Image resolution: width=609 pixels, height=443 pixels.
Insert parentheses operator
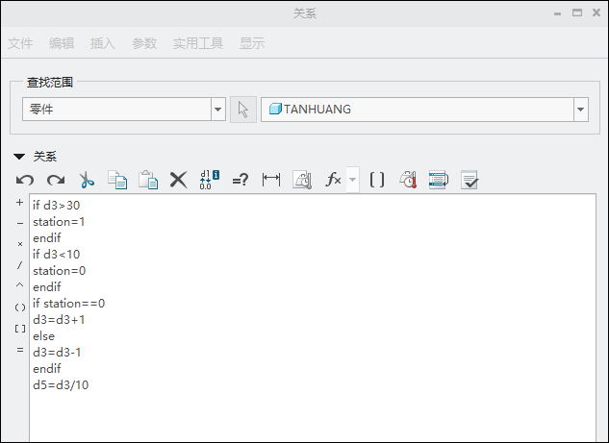20,308
